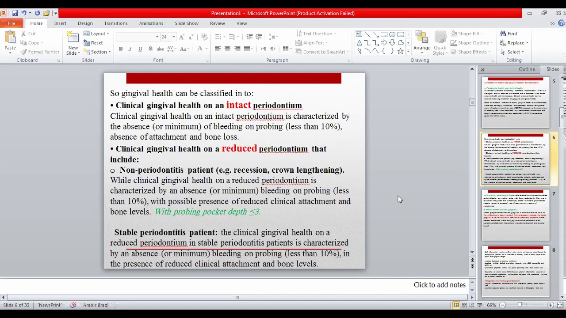Center the paragraph text

[x=227, y=49]
